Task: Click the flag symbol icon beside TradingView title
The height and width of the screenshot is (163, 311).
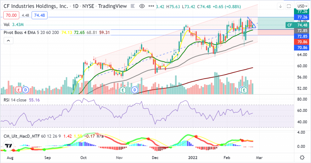Action: [x=133, y=6]
